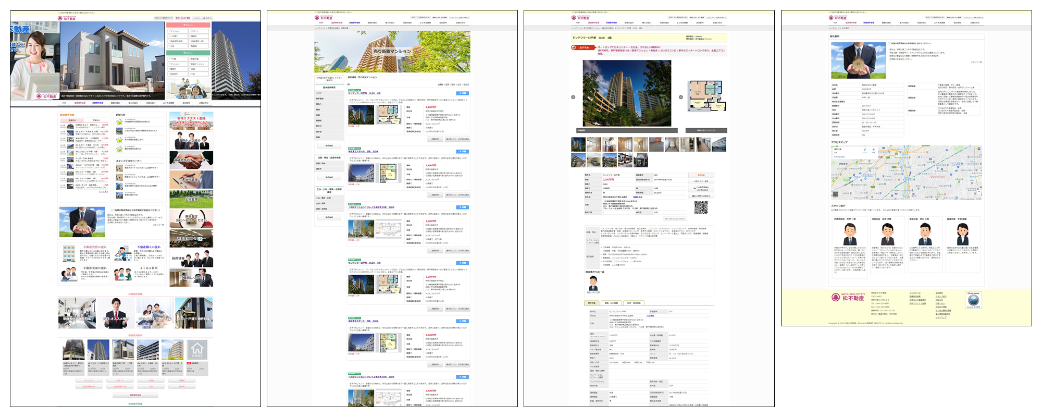Click the 新築戸建 category button on the home page
Image resolution: width=1042 pixels, height=417 pixels.
[199, 59]
